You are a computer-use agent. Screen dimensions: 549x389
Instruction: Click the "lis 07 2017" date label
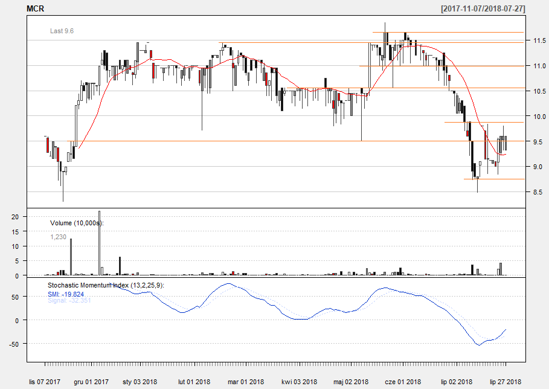[45, 382]
